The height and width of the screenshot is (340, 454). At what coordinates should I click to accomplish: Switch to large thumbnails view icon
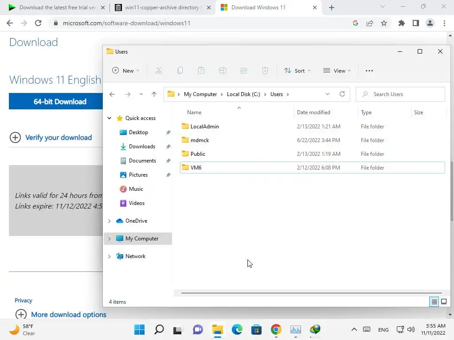[x=443, y=302]
